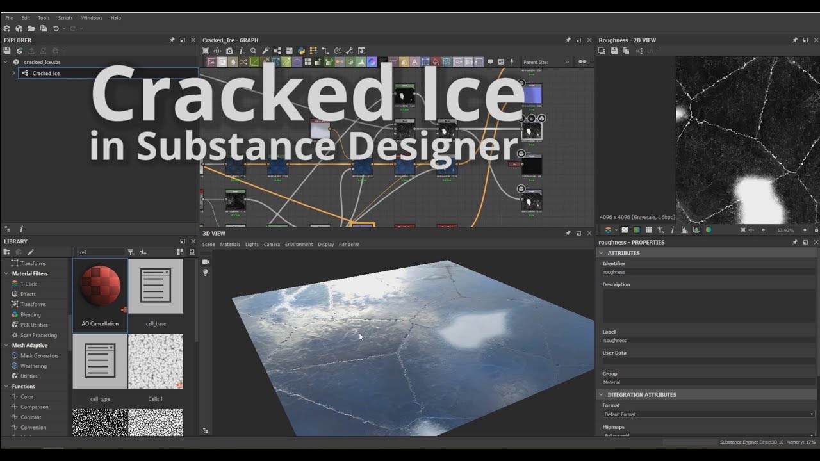Screen dimensions: 820x461
Task: Click the Pin icon on Explorer panel
Action: tap(172, 40)
